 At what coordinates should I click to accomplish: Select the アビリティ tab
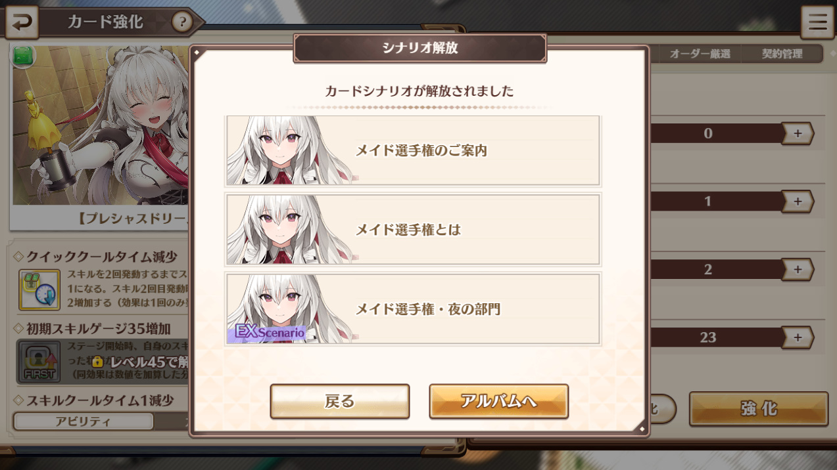83,421
